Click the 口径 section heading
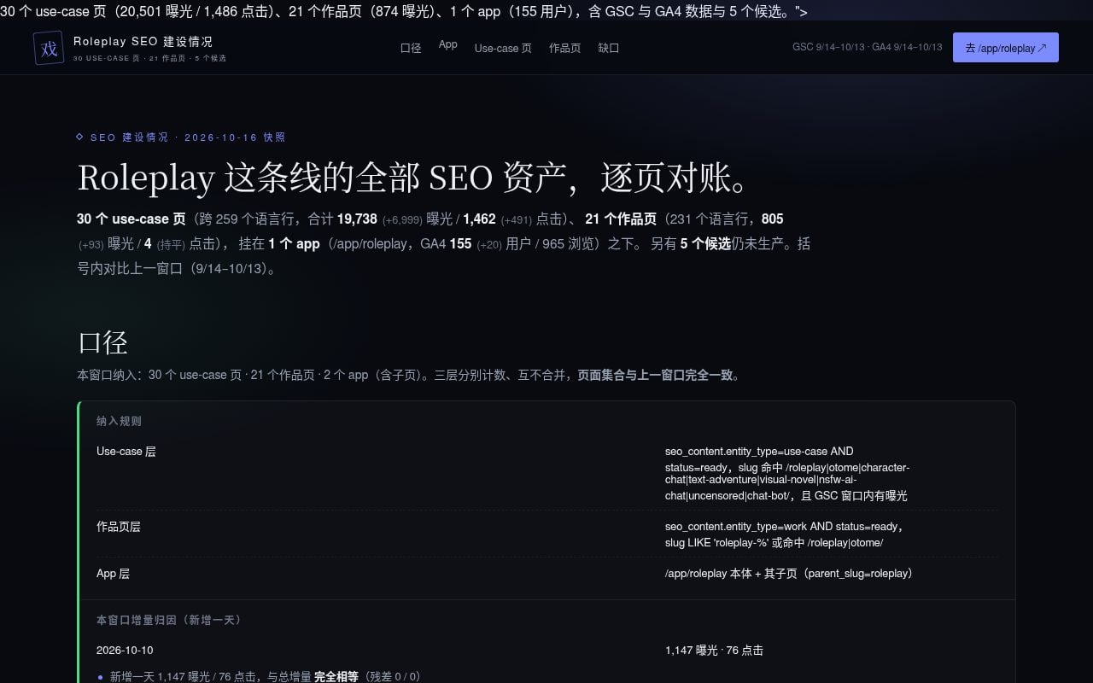1093x683 pixels. pos(102,342)
